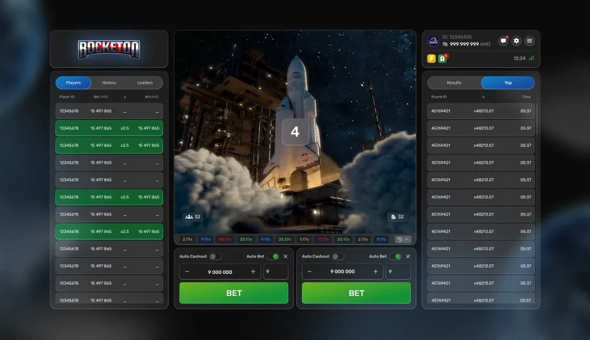Click the bets count badge showing 32
This screenshot has height=340, width=590.
(398, 217)
